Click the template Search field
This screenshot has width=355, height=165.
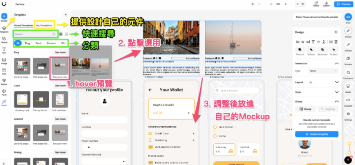35,34
